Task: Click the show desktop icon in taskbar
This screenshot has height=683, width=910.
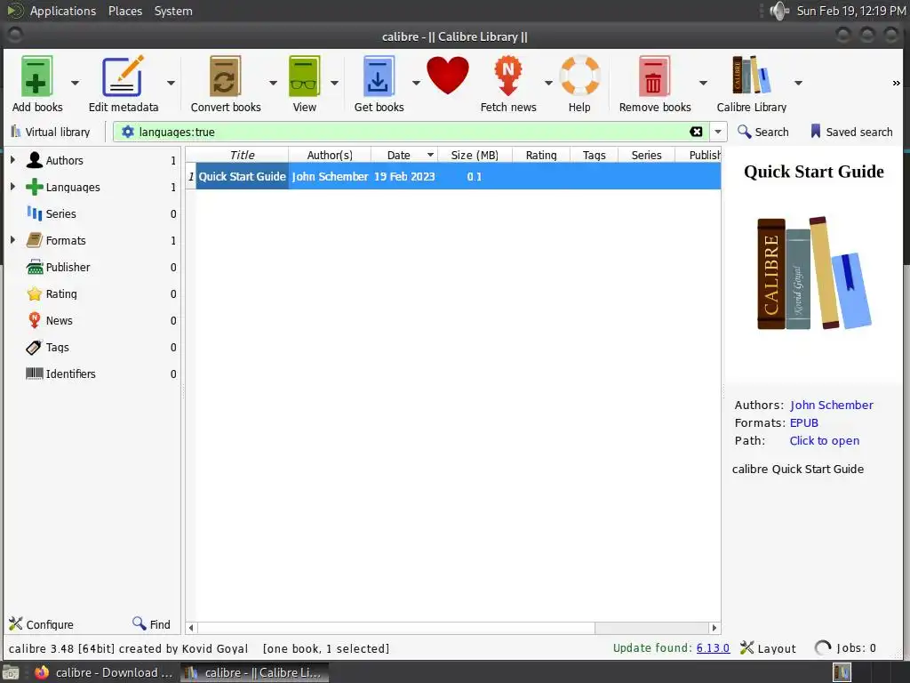Action: point(11,672)
